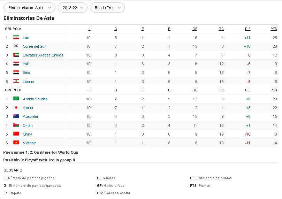Click the Omán flag icon

16,125
